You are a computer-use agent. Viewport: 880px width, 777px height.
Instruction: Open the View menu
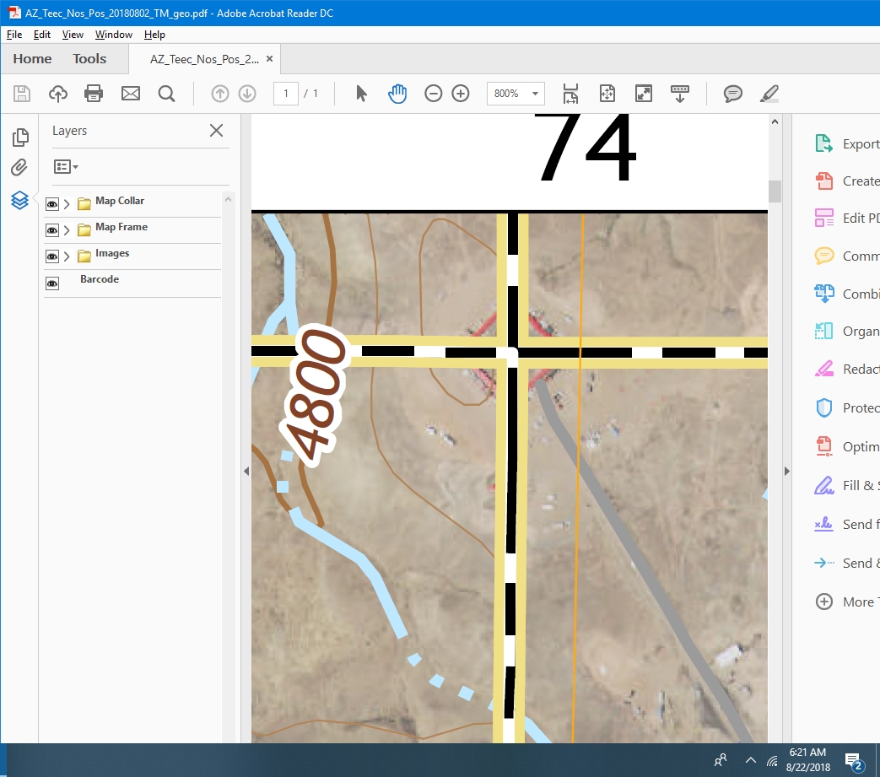tap(73, 35)
